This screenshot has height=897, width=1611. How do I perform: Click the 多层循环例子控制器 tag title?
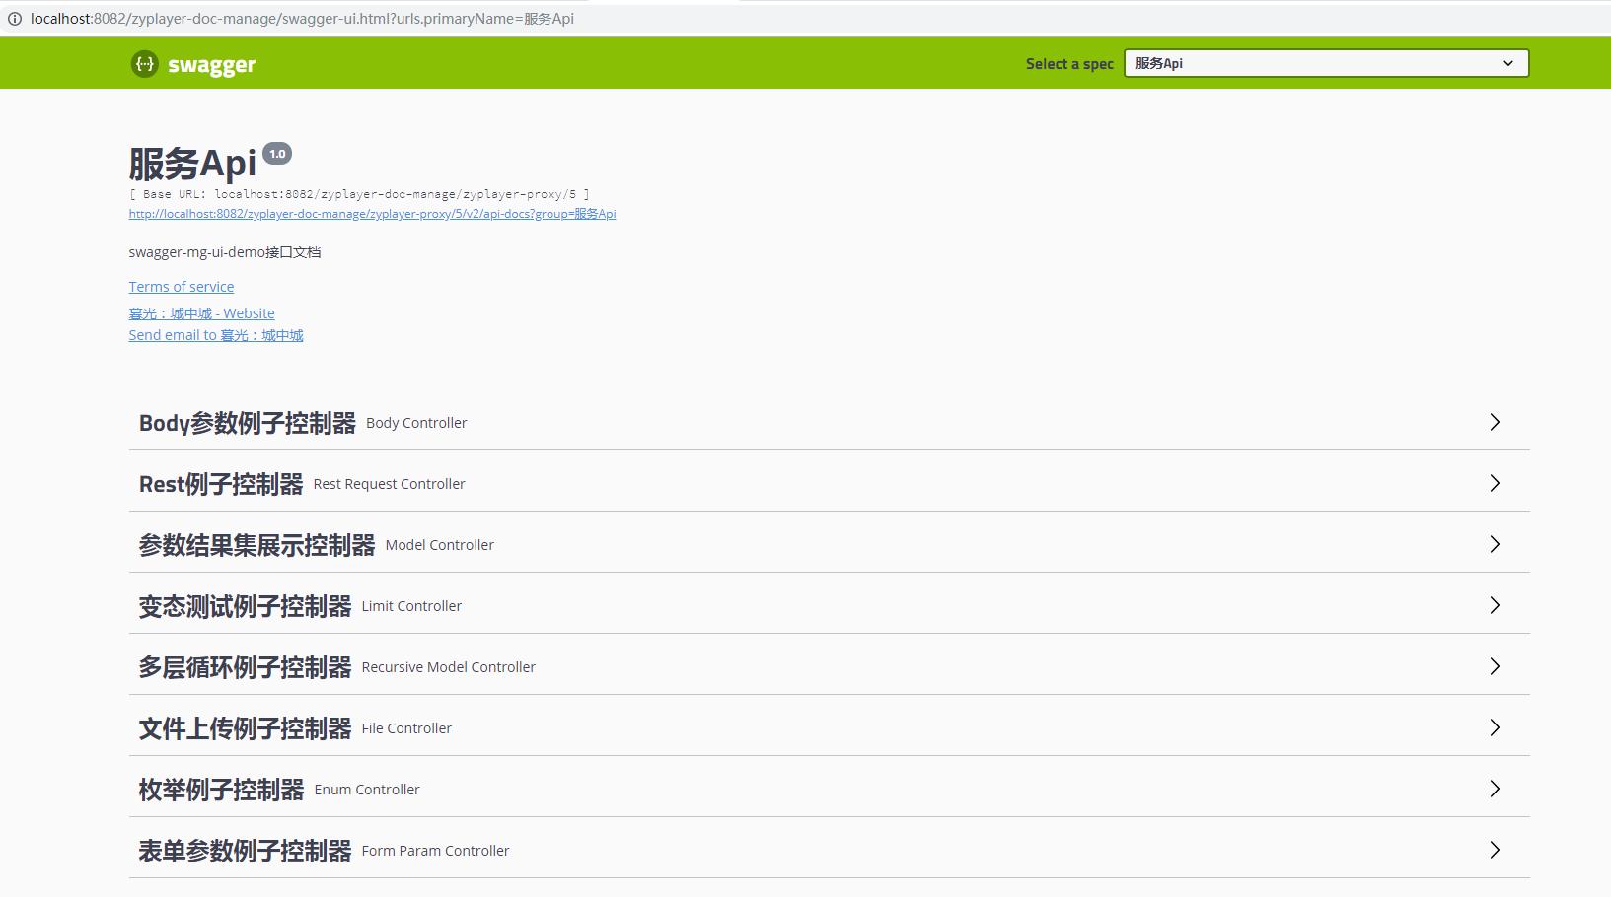coord(246,667)
